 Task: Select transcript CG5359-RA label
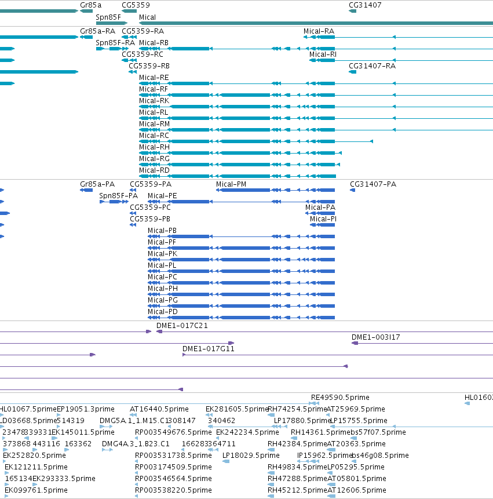pos(143,31)
